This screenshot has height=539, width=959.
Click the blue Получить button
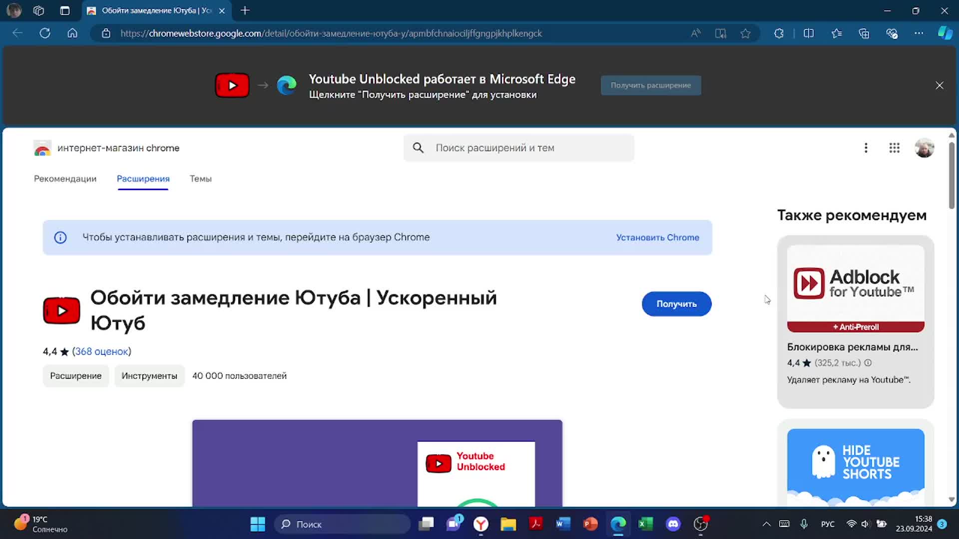point(676,304)
